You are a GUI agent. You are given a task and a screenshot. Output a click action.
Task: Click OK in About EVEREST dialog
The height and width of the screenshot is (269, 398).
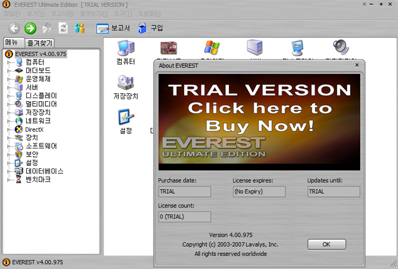tap(326, 244)
